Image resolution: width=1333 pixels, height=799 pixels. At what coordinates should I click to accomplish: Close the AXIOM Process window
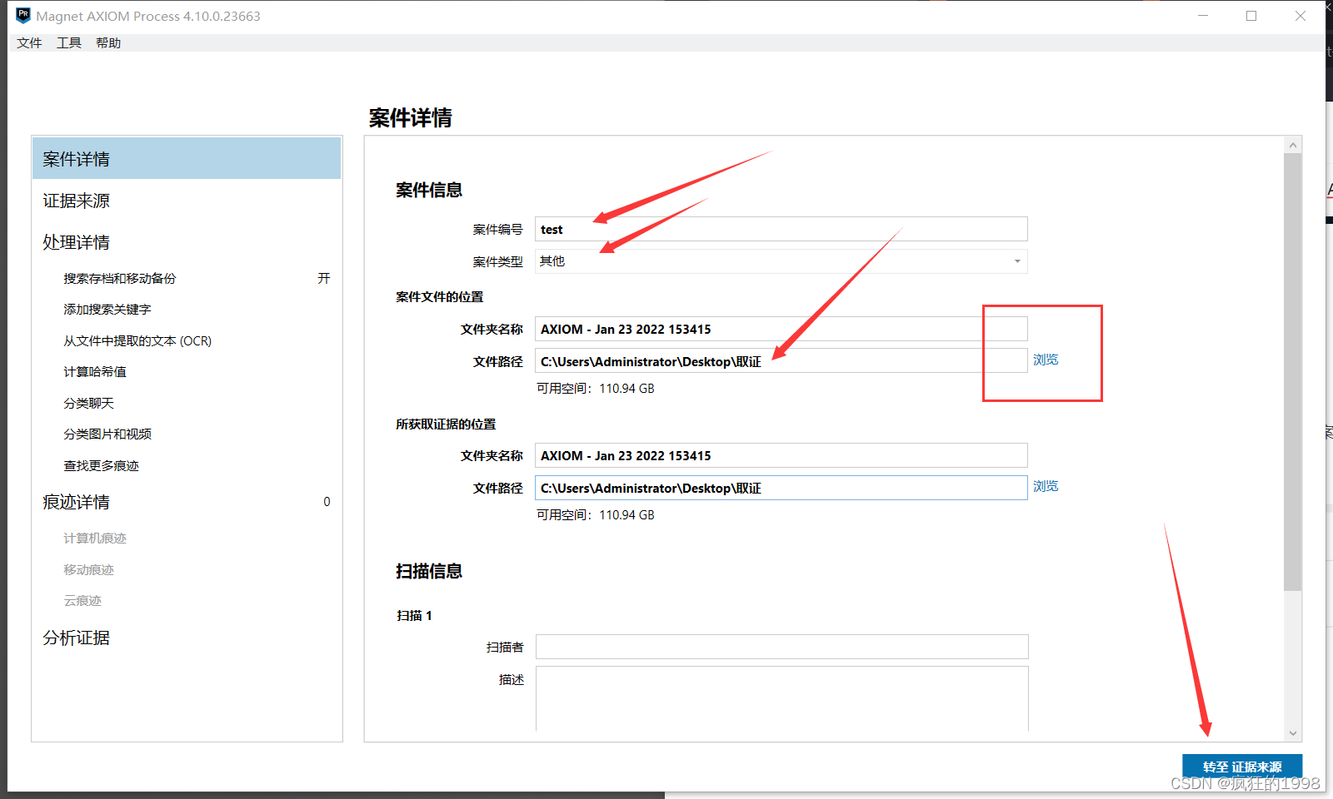tap(1301, 16)
